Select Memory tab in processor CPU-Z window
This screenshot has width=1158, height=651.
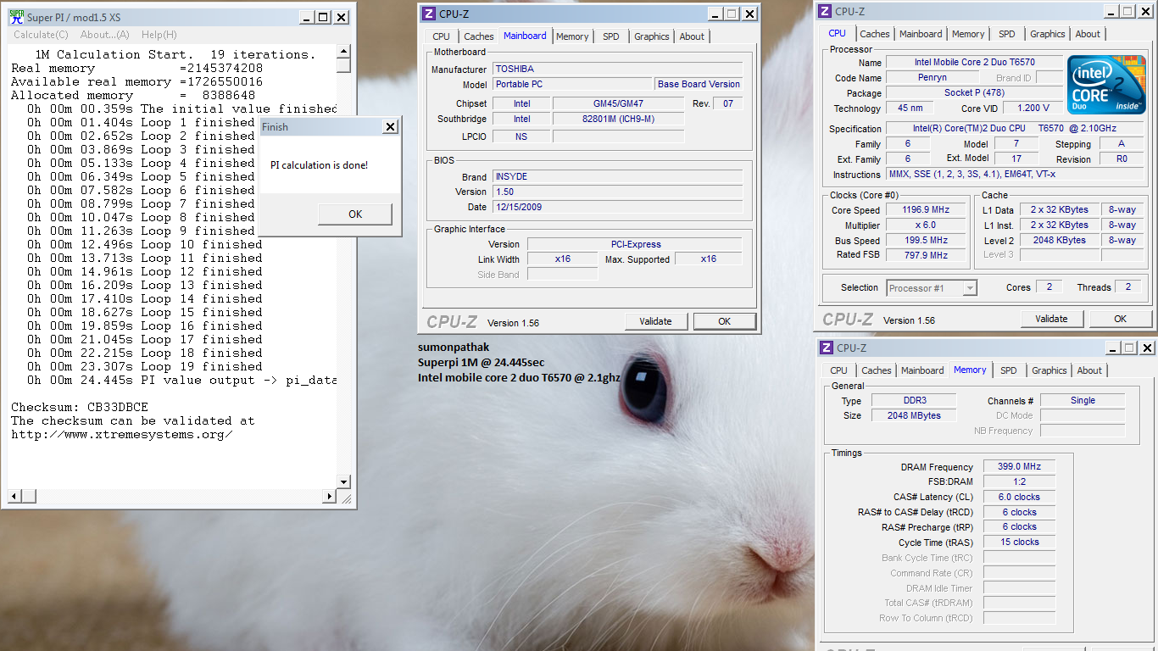pos(968,34)
